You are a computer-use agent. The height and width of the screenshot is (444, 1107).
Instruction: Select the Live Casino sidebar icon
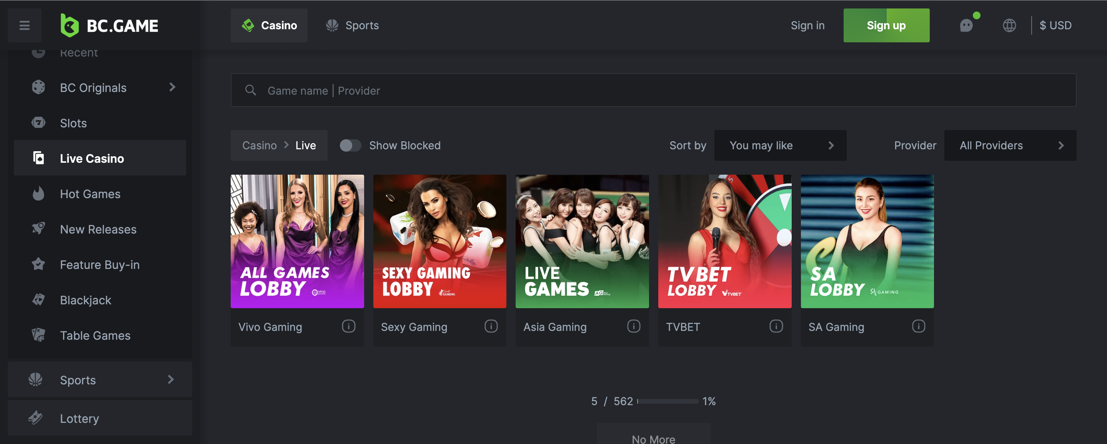click(x=39, y=157)
